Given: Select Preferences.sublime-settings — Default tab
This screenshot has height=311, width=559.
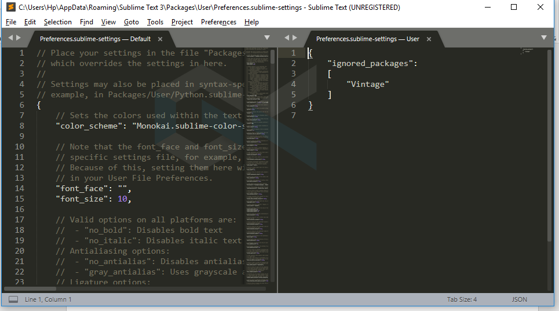Looking at the screenshot, I should pyautogui.click(x=95, y=39).
